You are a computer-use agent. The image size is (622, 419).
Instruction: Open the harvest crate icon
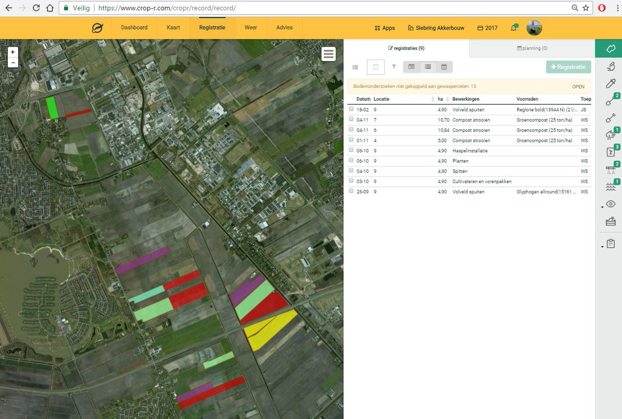click(x=611, y=221)
